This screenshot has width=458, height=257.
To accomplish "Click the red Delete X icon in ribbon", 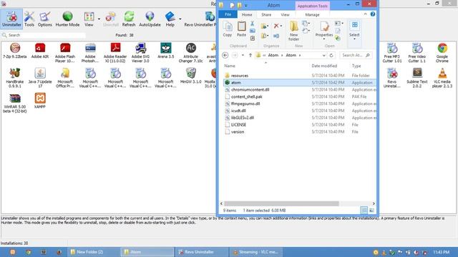I will point(276,26).
